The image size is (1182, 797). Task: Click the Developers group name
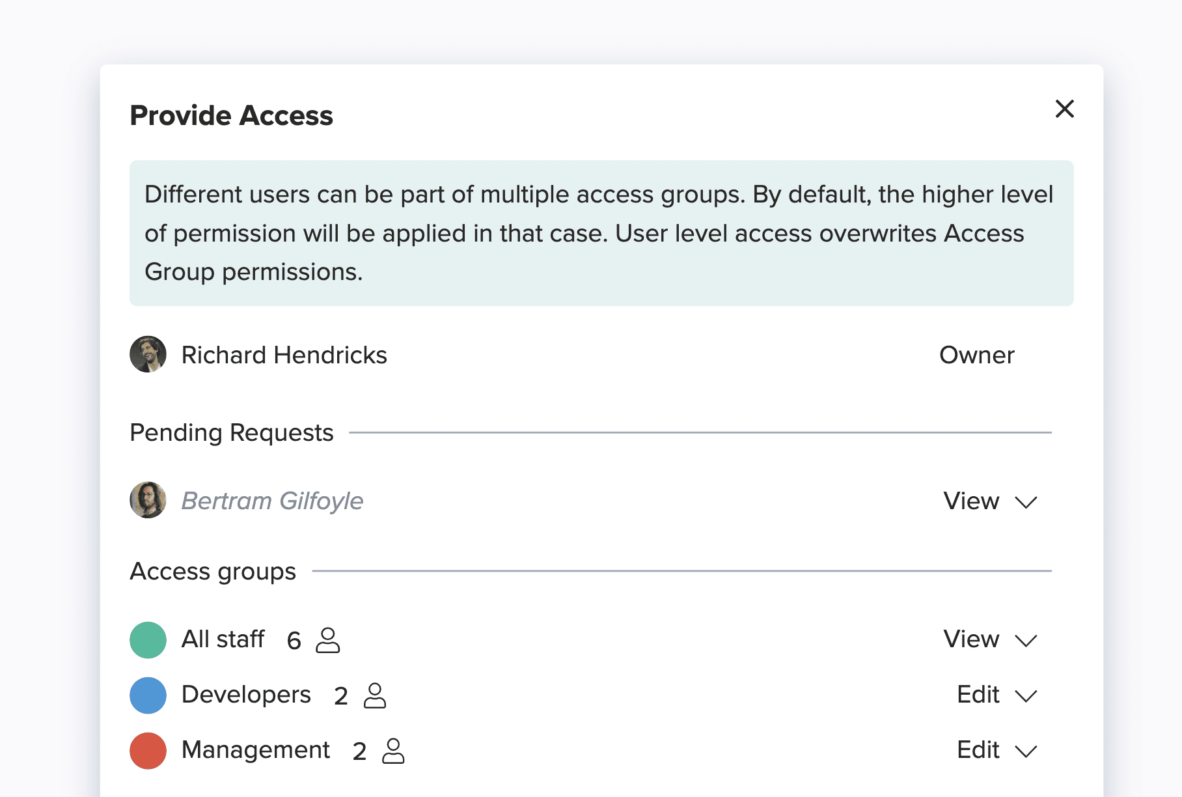[246, 695]
